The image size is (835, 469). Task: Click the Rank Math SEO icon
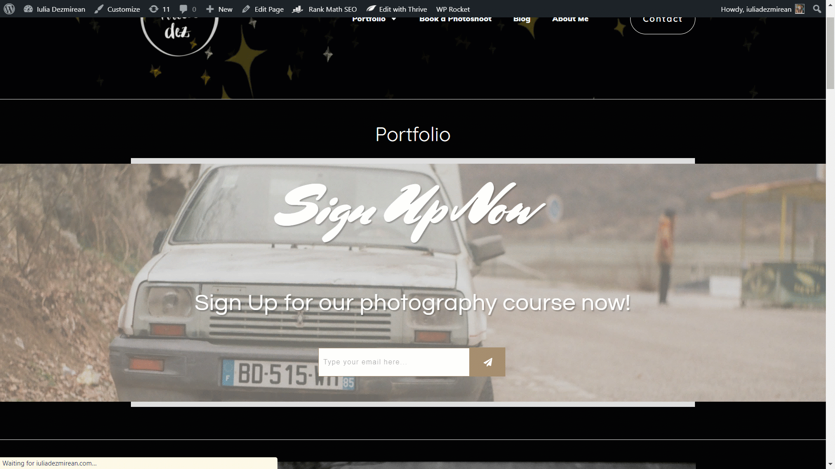coord(297,9)
